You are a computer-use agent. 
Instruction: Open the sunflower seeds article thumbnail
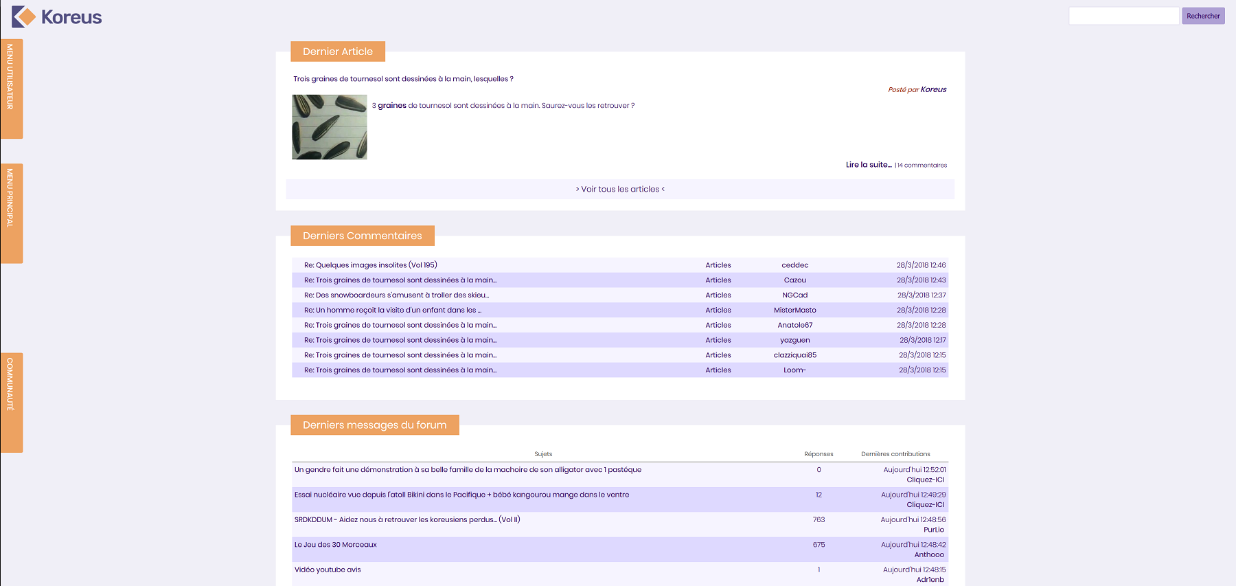coord(330,127)
